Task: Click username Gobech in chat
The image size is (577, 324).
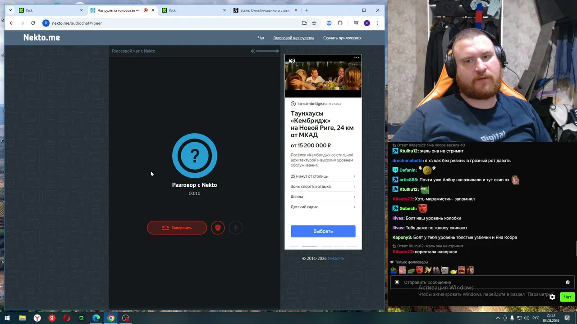Action: 408,209
